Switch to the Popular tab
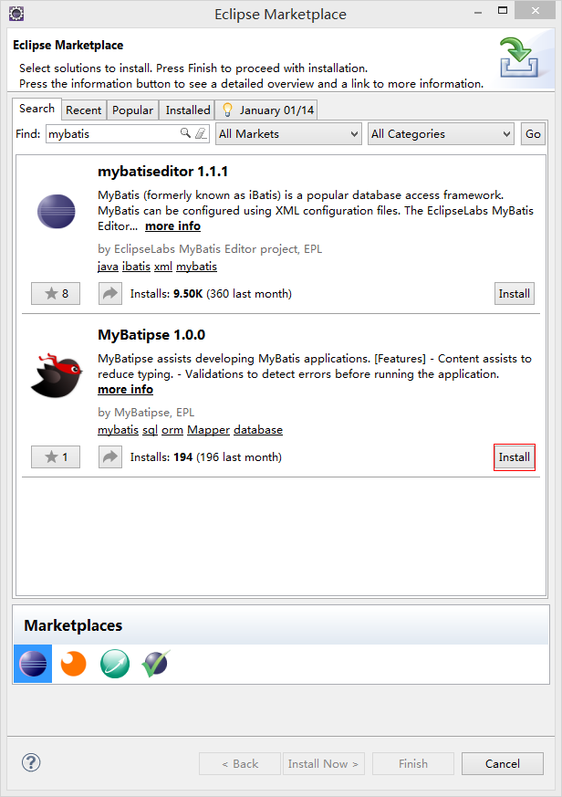 132,110
